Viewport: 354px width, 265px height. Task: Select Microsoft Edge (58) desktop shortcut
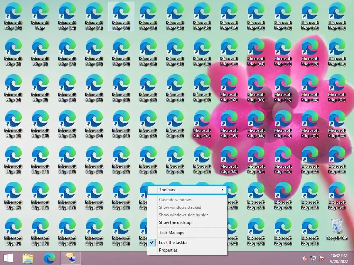[x=229, y=88]
